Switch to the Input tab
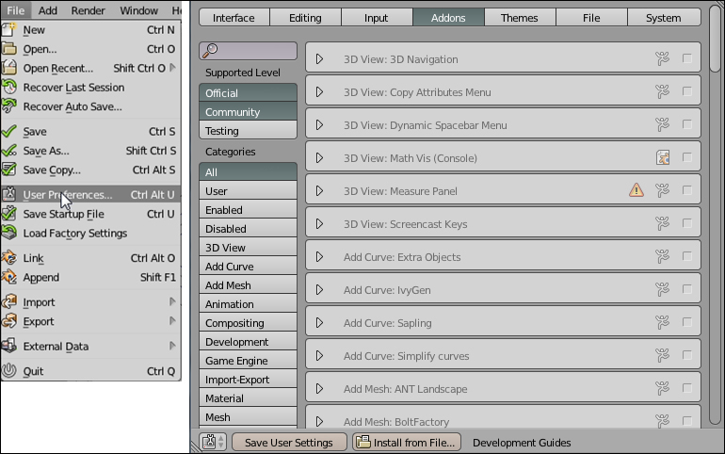Image resolution: width=725 pixels, height=454 pixels. coord(377,18)
